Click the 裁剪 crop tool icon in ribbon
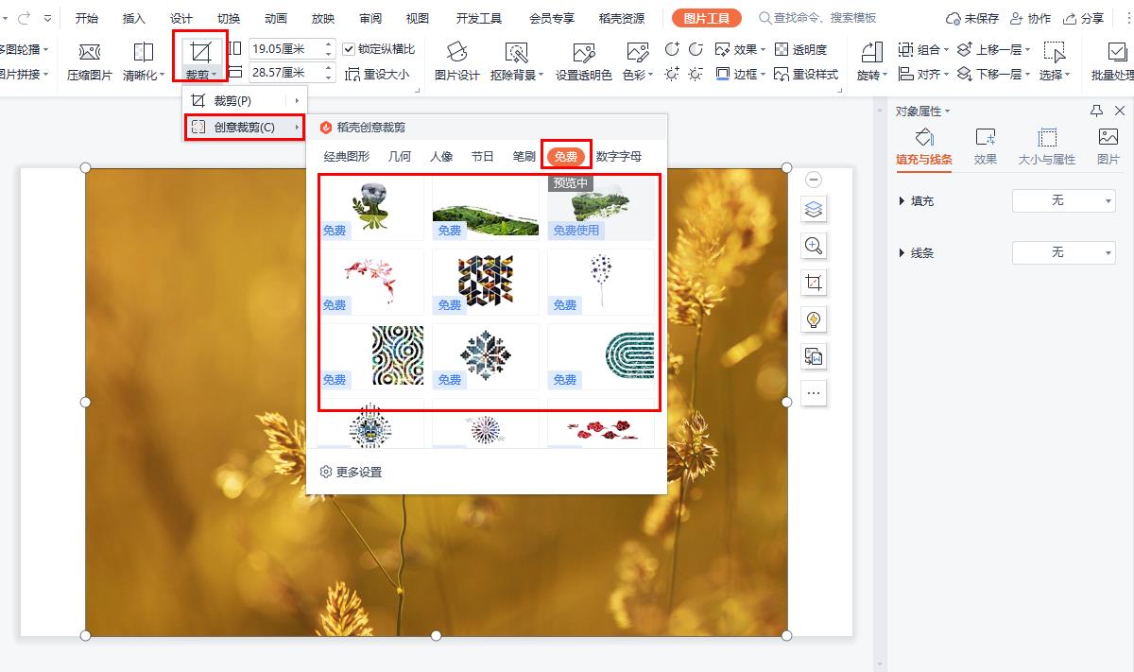This screenshot has height=672, width=1134. coord(199,53)
